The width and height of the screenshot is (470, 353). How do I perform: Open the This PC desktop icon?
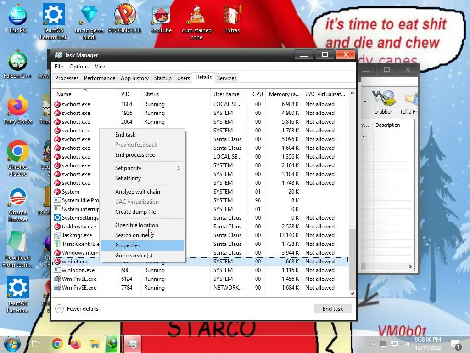[18, 18]
